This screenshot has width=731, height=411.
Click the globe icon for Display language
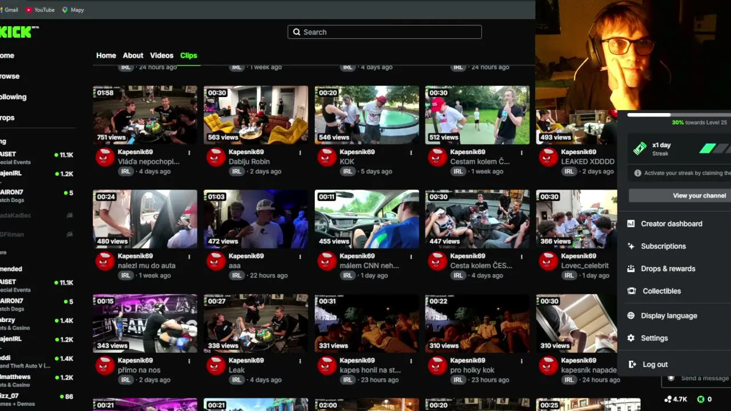coord(631,316)
